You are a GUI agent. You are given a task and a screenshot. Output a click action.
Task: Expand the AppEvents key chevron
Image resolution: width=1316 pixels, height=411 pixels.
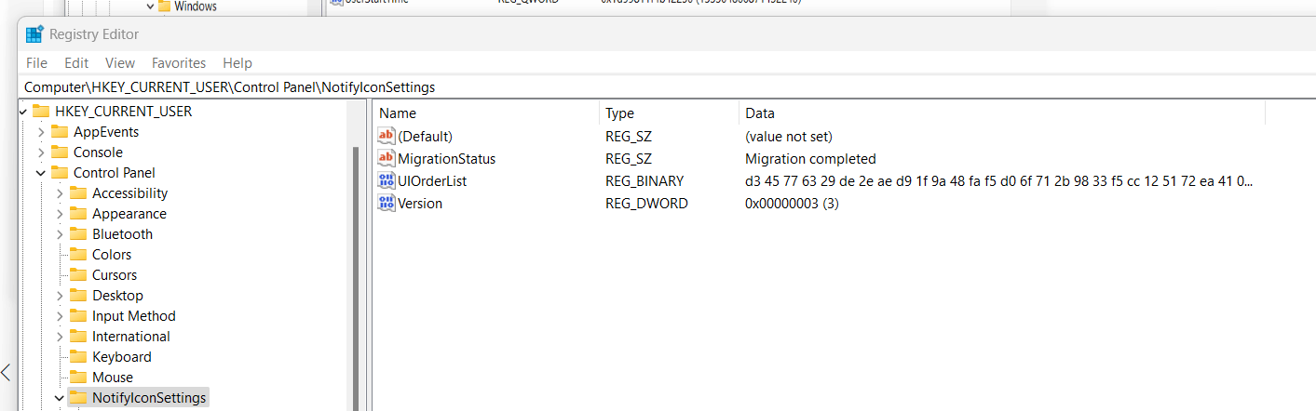[41, 132]
